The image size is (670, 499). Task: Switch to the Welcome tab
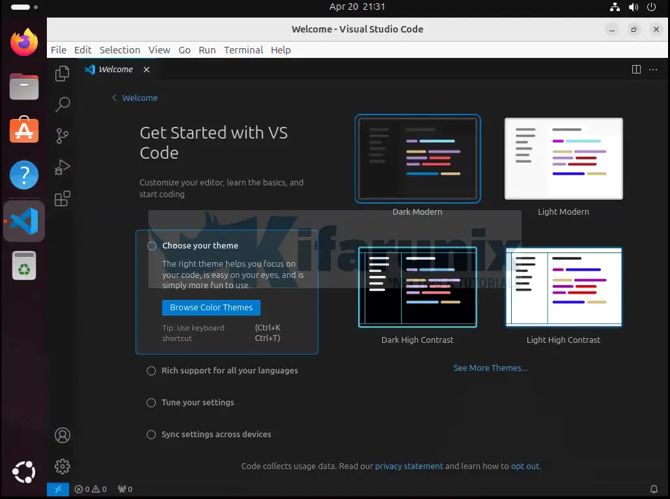tap(116, 69)
